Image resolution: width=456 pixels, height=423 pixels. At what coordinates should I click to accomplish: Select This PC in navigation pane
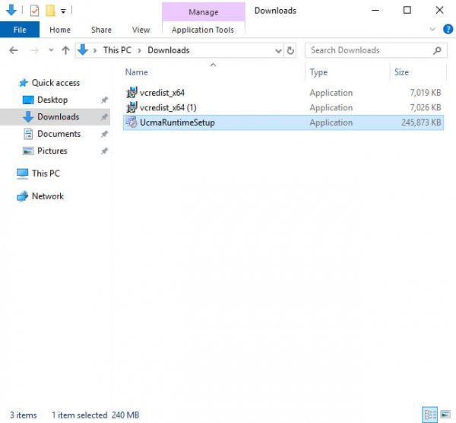tap(46, 173)
